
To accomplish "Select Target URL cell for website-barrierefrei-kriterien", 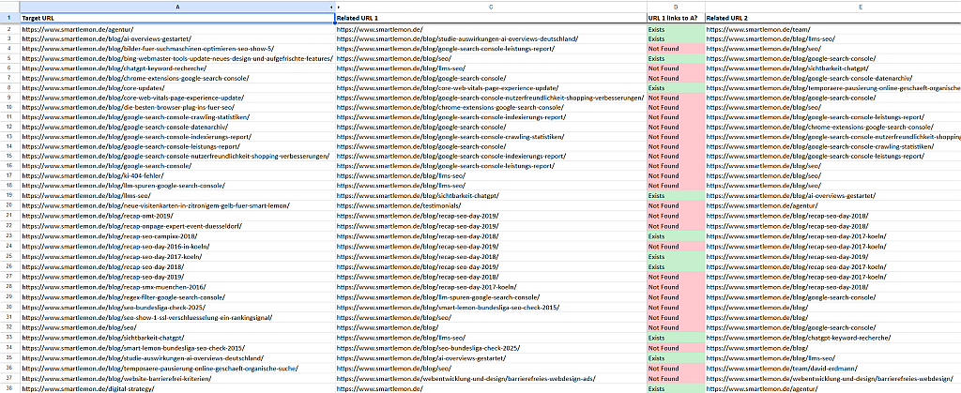I will (x=177, y=378).
